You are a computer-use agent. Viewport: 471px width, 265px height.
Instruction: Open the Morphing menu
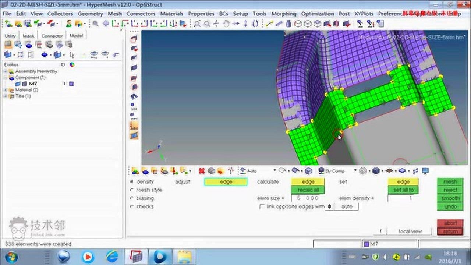point(284,14)
